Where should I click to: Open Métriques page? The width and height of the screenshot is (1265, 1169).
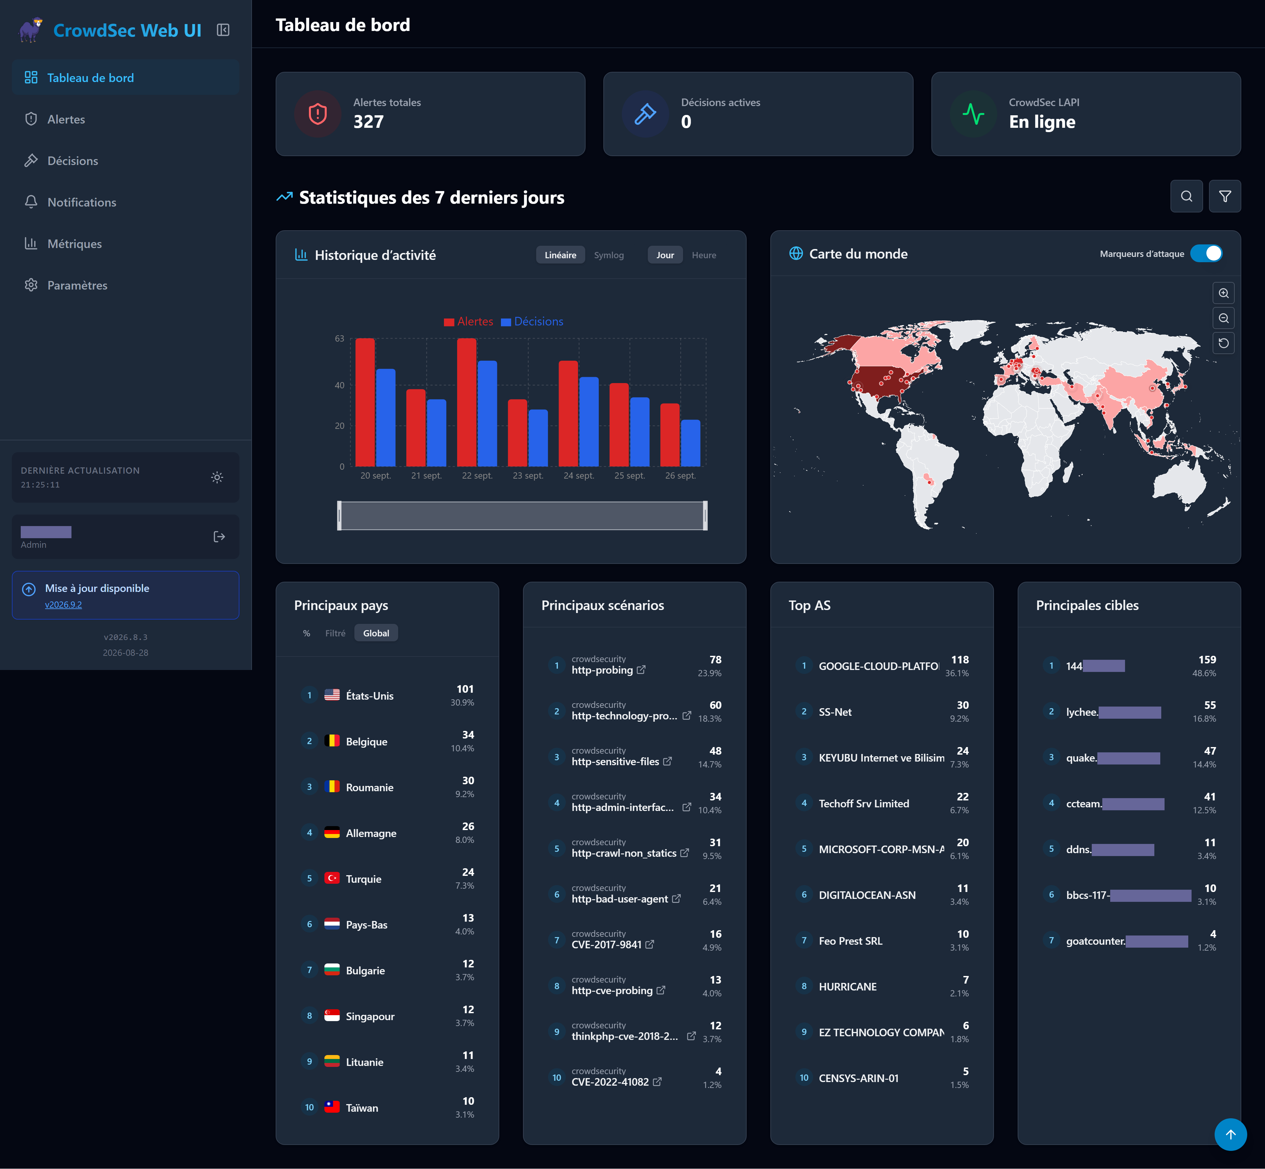point(125,243)
